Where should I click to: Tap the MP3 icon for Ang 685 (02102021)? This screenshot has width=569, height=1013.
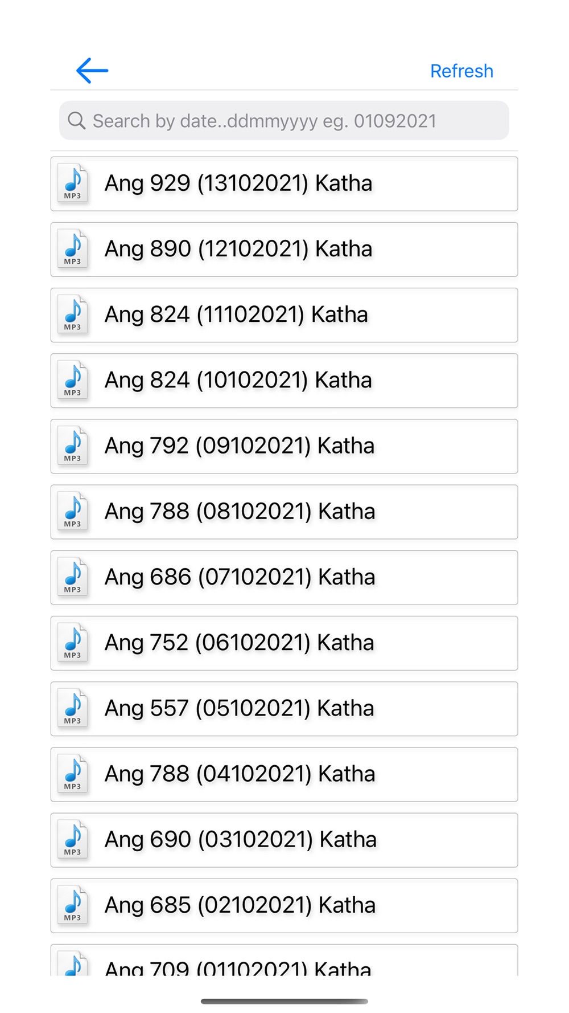click(73, 905)
